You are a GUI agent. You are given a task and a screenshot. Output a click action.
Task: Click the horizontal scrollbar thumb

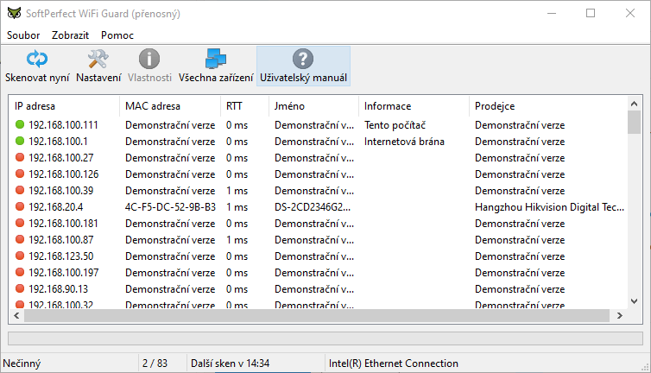coord(317,316)
